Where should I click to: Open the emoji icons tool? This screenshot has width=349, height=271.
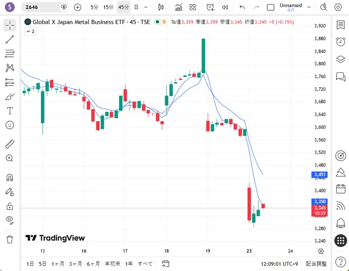(x=10, y=125)
